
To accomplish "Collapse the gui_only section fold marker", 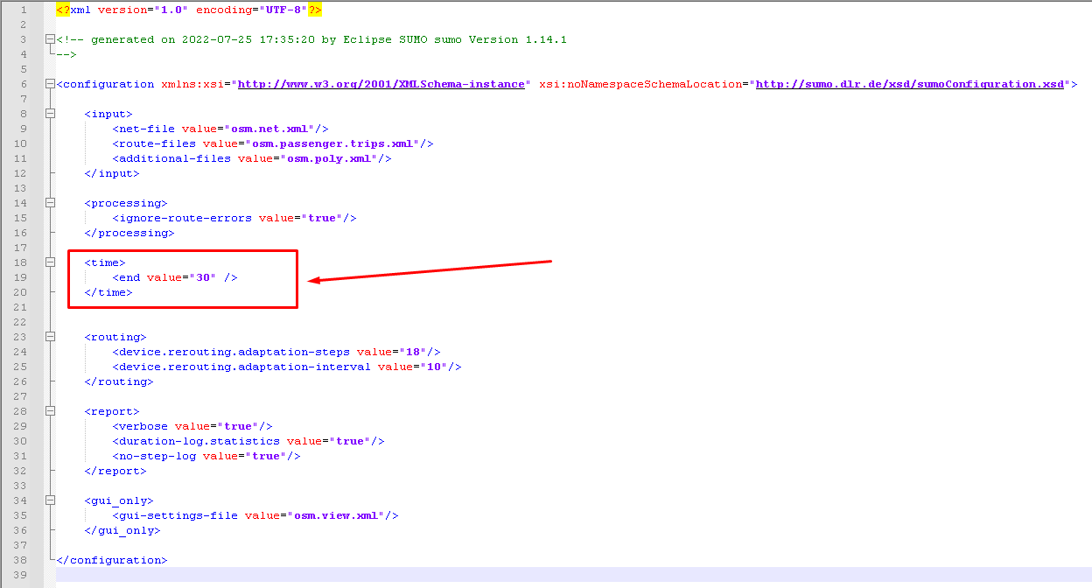I will pos(50,500).
